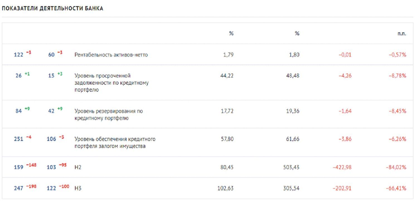Screen dimensions: 417x209
Task: Click value 503,43 in Н2 row
Action: pos(291,167)
